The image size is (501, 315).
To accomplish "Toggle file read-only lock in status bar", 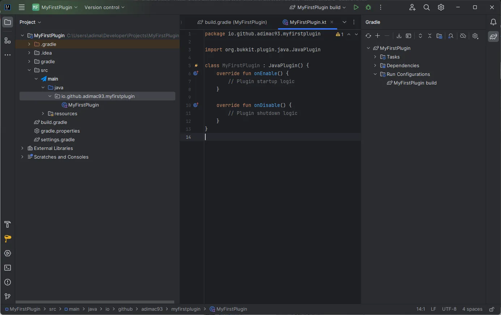I will [x=492, y=309].
